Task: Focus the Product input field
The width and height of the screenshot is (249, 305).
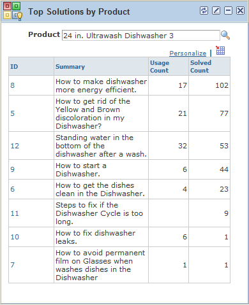Action: coord(141,36)
